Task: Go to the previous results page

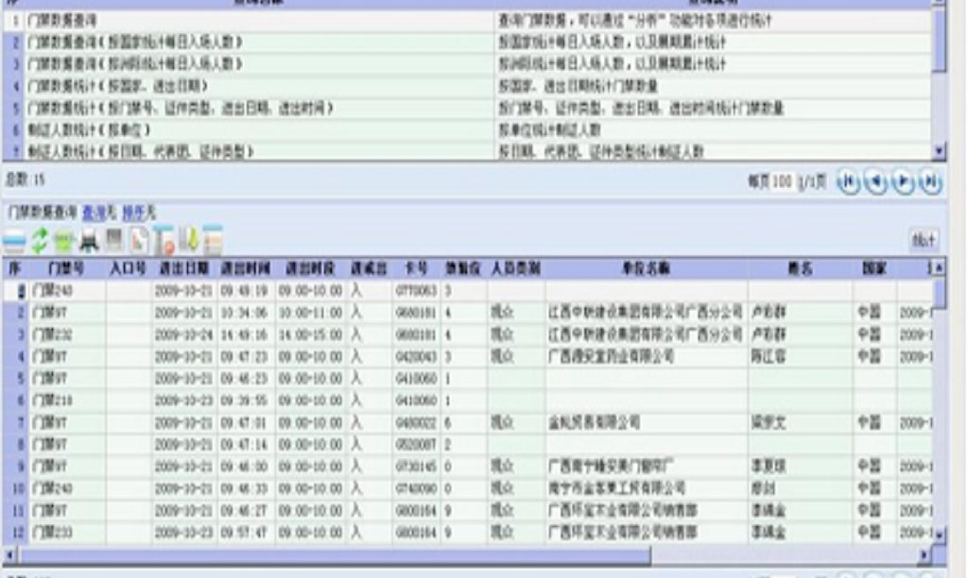Action: coord(876,182)
